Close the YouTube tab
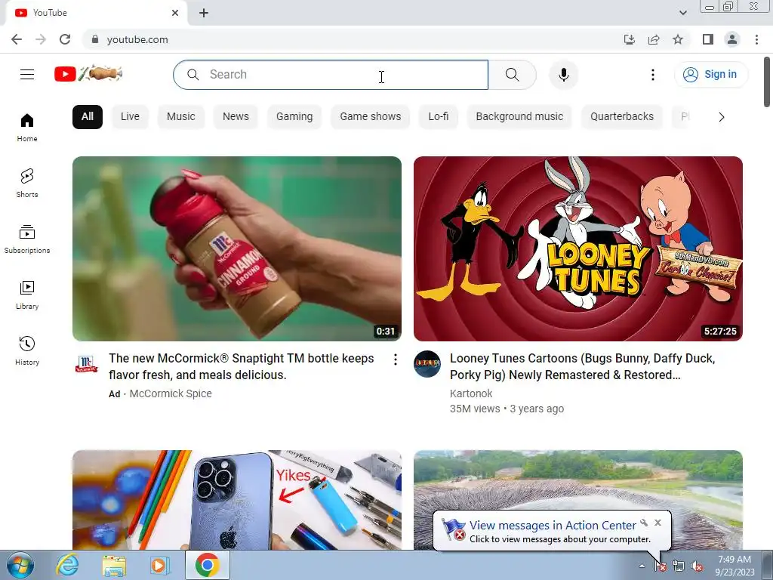Image resolution: width=773 pixels, height=580 pixels. (x=175, y=13)
